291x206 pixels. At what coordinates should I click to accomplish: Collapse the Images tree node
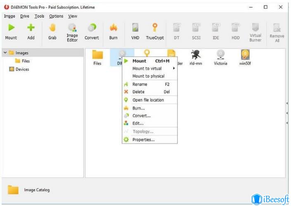[x=5, y=53]
